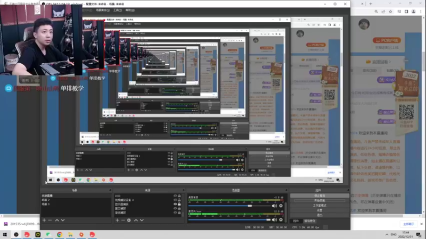426x239 pixels.
Task: Remove selected scene with minus icon
Action: pyautogui.click(x=50, y=220)
